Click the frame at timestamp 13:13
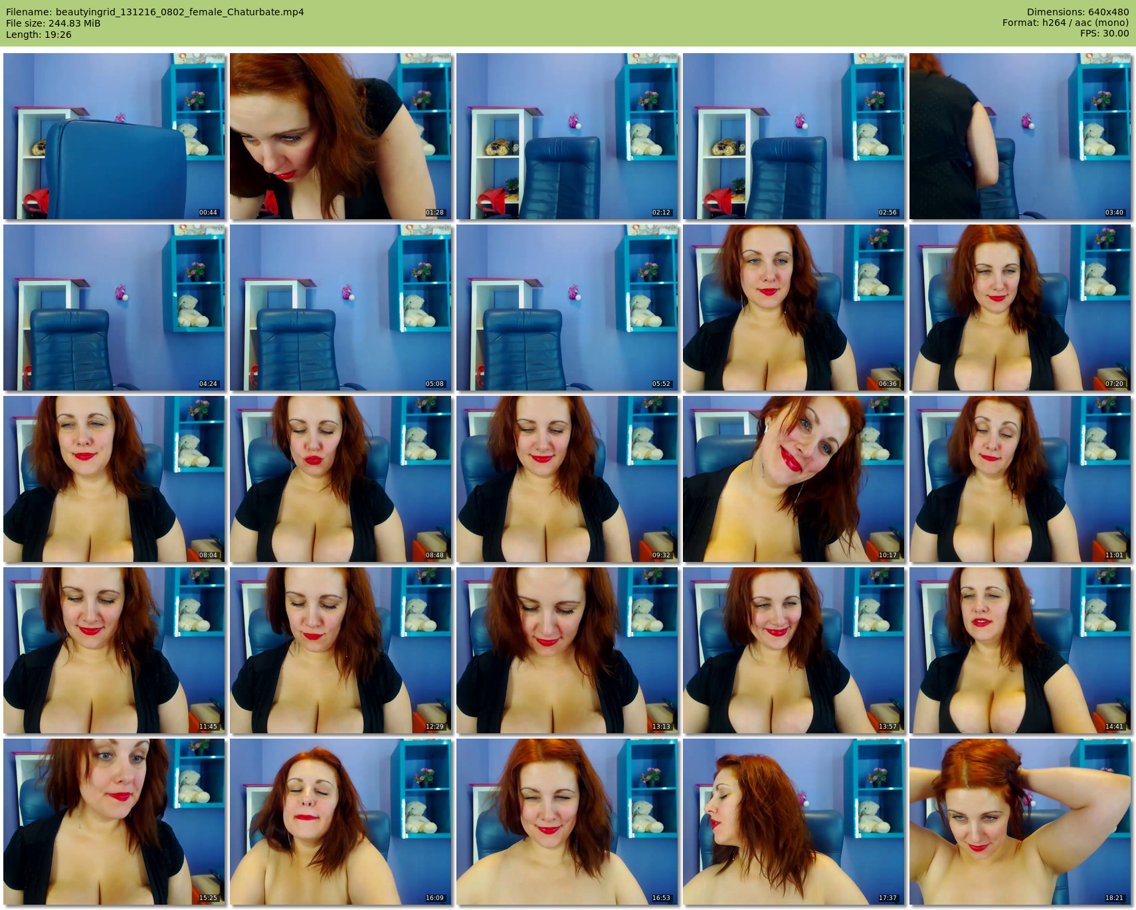 567,650
